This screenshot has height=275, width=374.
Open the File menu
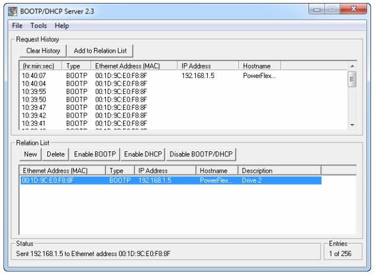click(x=17, y=25)
